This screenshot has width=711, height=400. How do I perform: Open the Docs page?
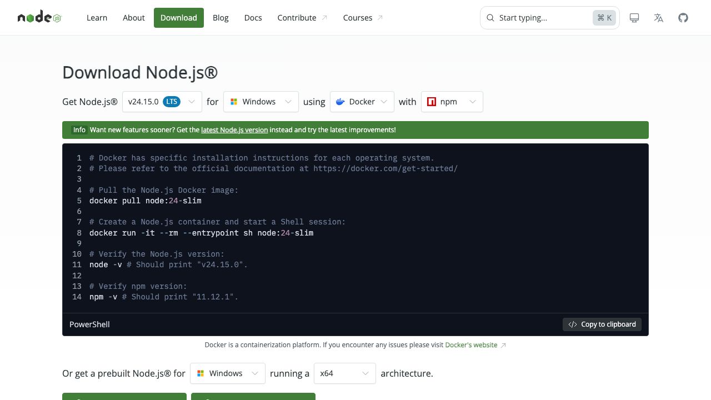coord(253,18)
